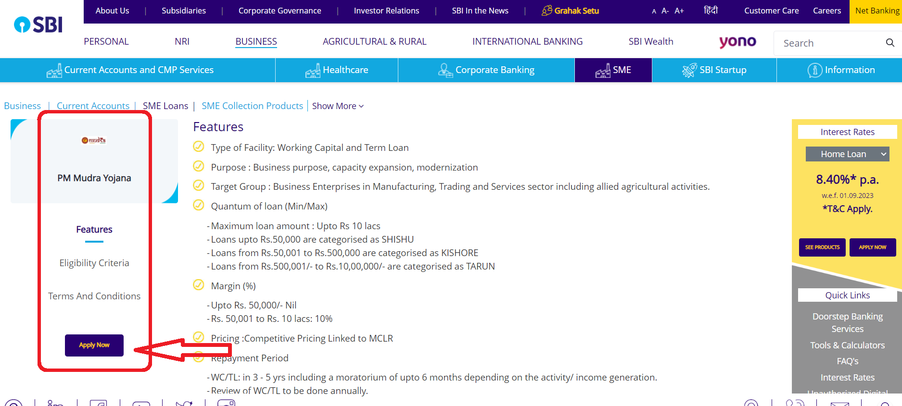Image resolution: width=902 pixels, height=406 pixels.
Task: Open the Healthcare tab
Action: (x=337, y=70)
